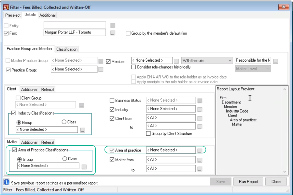
Task: Enable Group by the member's default-firm
Action: pyautogui.click(x=128, y=33)
